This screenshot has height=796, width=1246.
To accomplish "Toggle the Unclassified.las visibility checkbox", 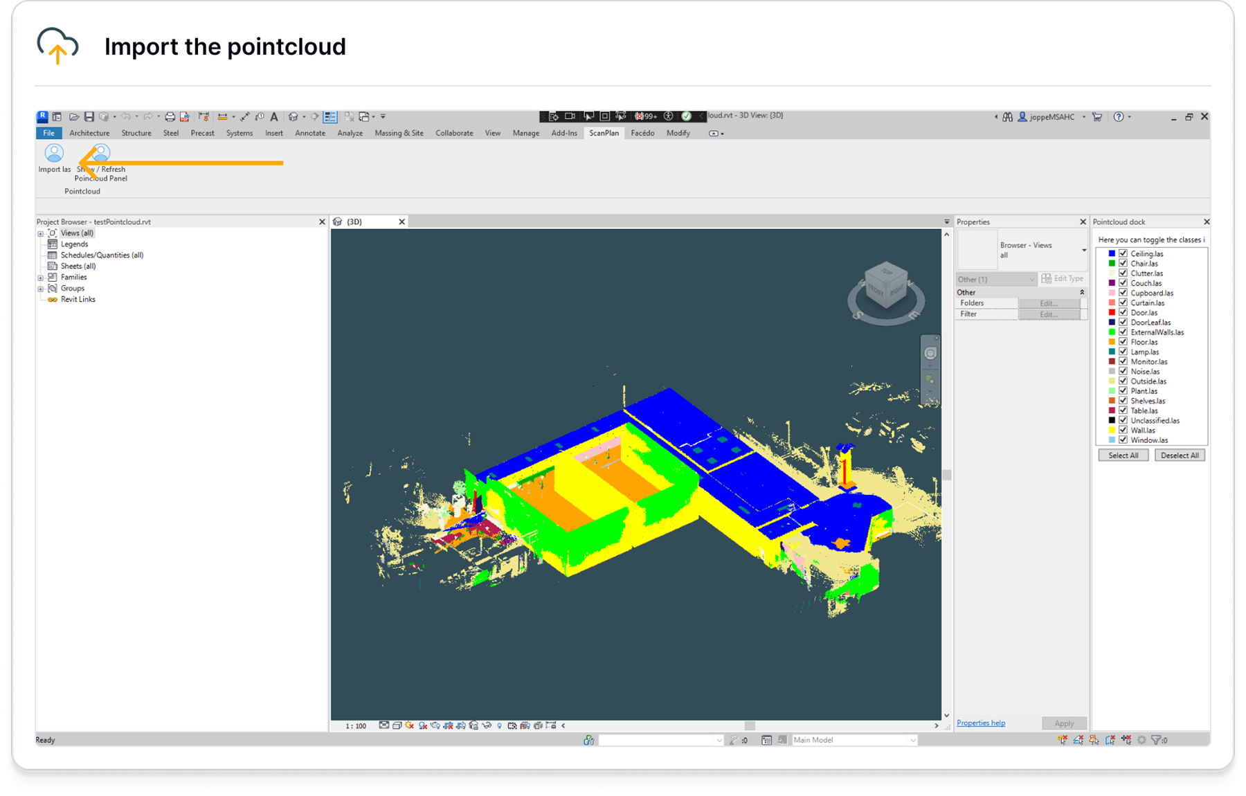I will (1123, 420).
